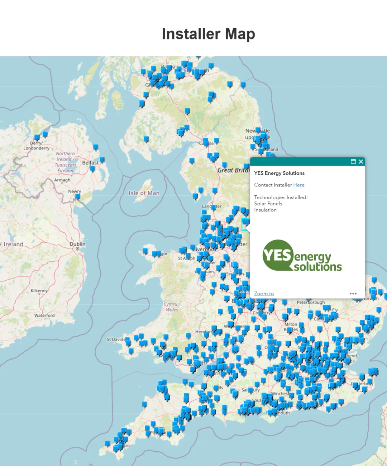Click the 'Zoom to' link in popup
Image resolution: width=387 pixels, height=466 pixels.
coord(264,294)
